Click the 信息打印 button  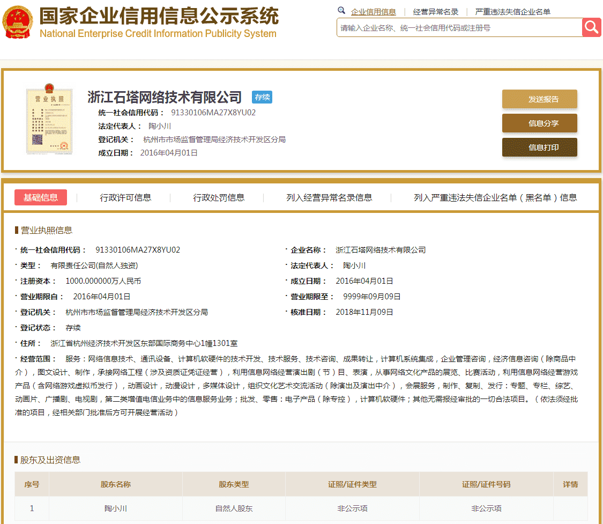pos(540,147)
